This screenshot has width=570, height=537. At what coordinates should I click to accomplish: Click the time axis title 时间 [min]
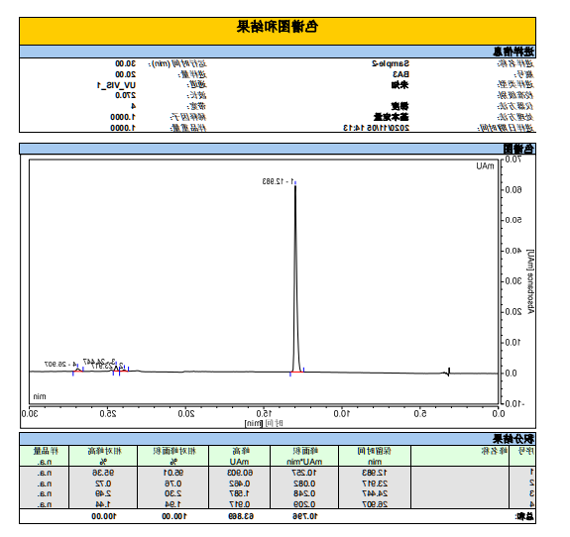pyautogui.click(x=264, y=423)
